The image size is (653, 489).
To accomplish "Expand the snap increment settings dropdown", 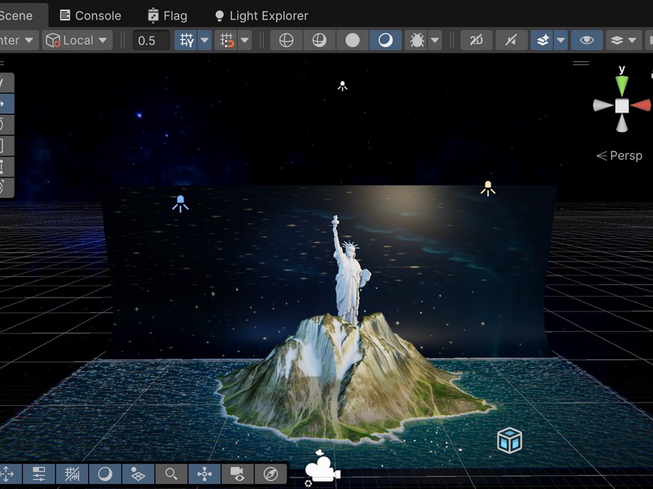I will [245, 40].
